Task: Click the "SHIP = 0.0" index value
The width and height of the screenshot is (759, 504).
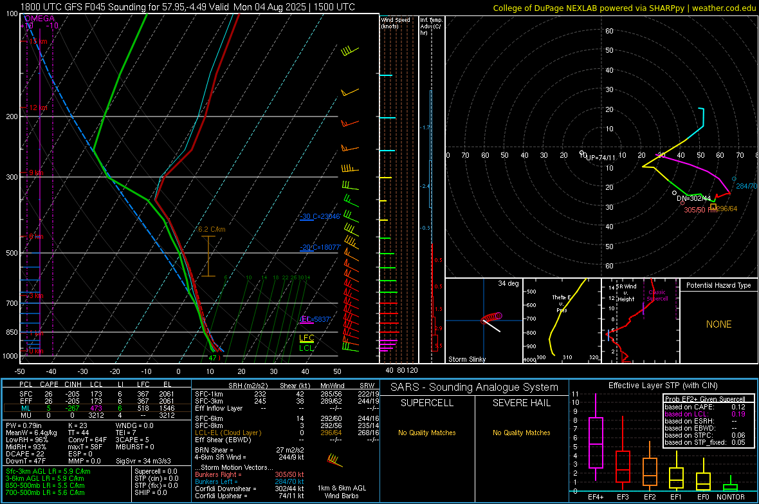Action: [x=151, y=492]
